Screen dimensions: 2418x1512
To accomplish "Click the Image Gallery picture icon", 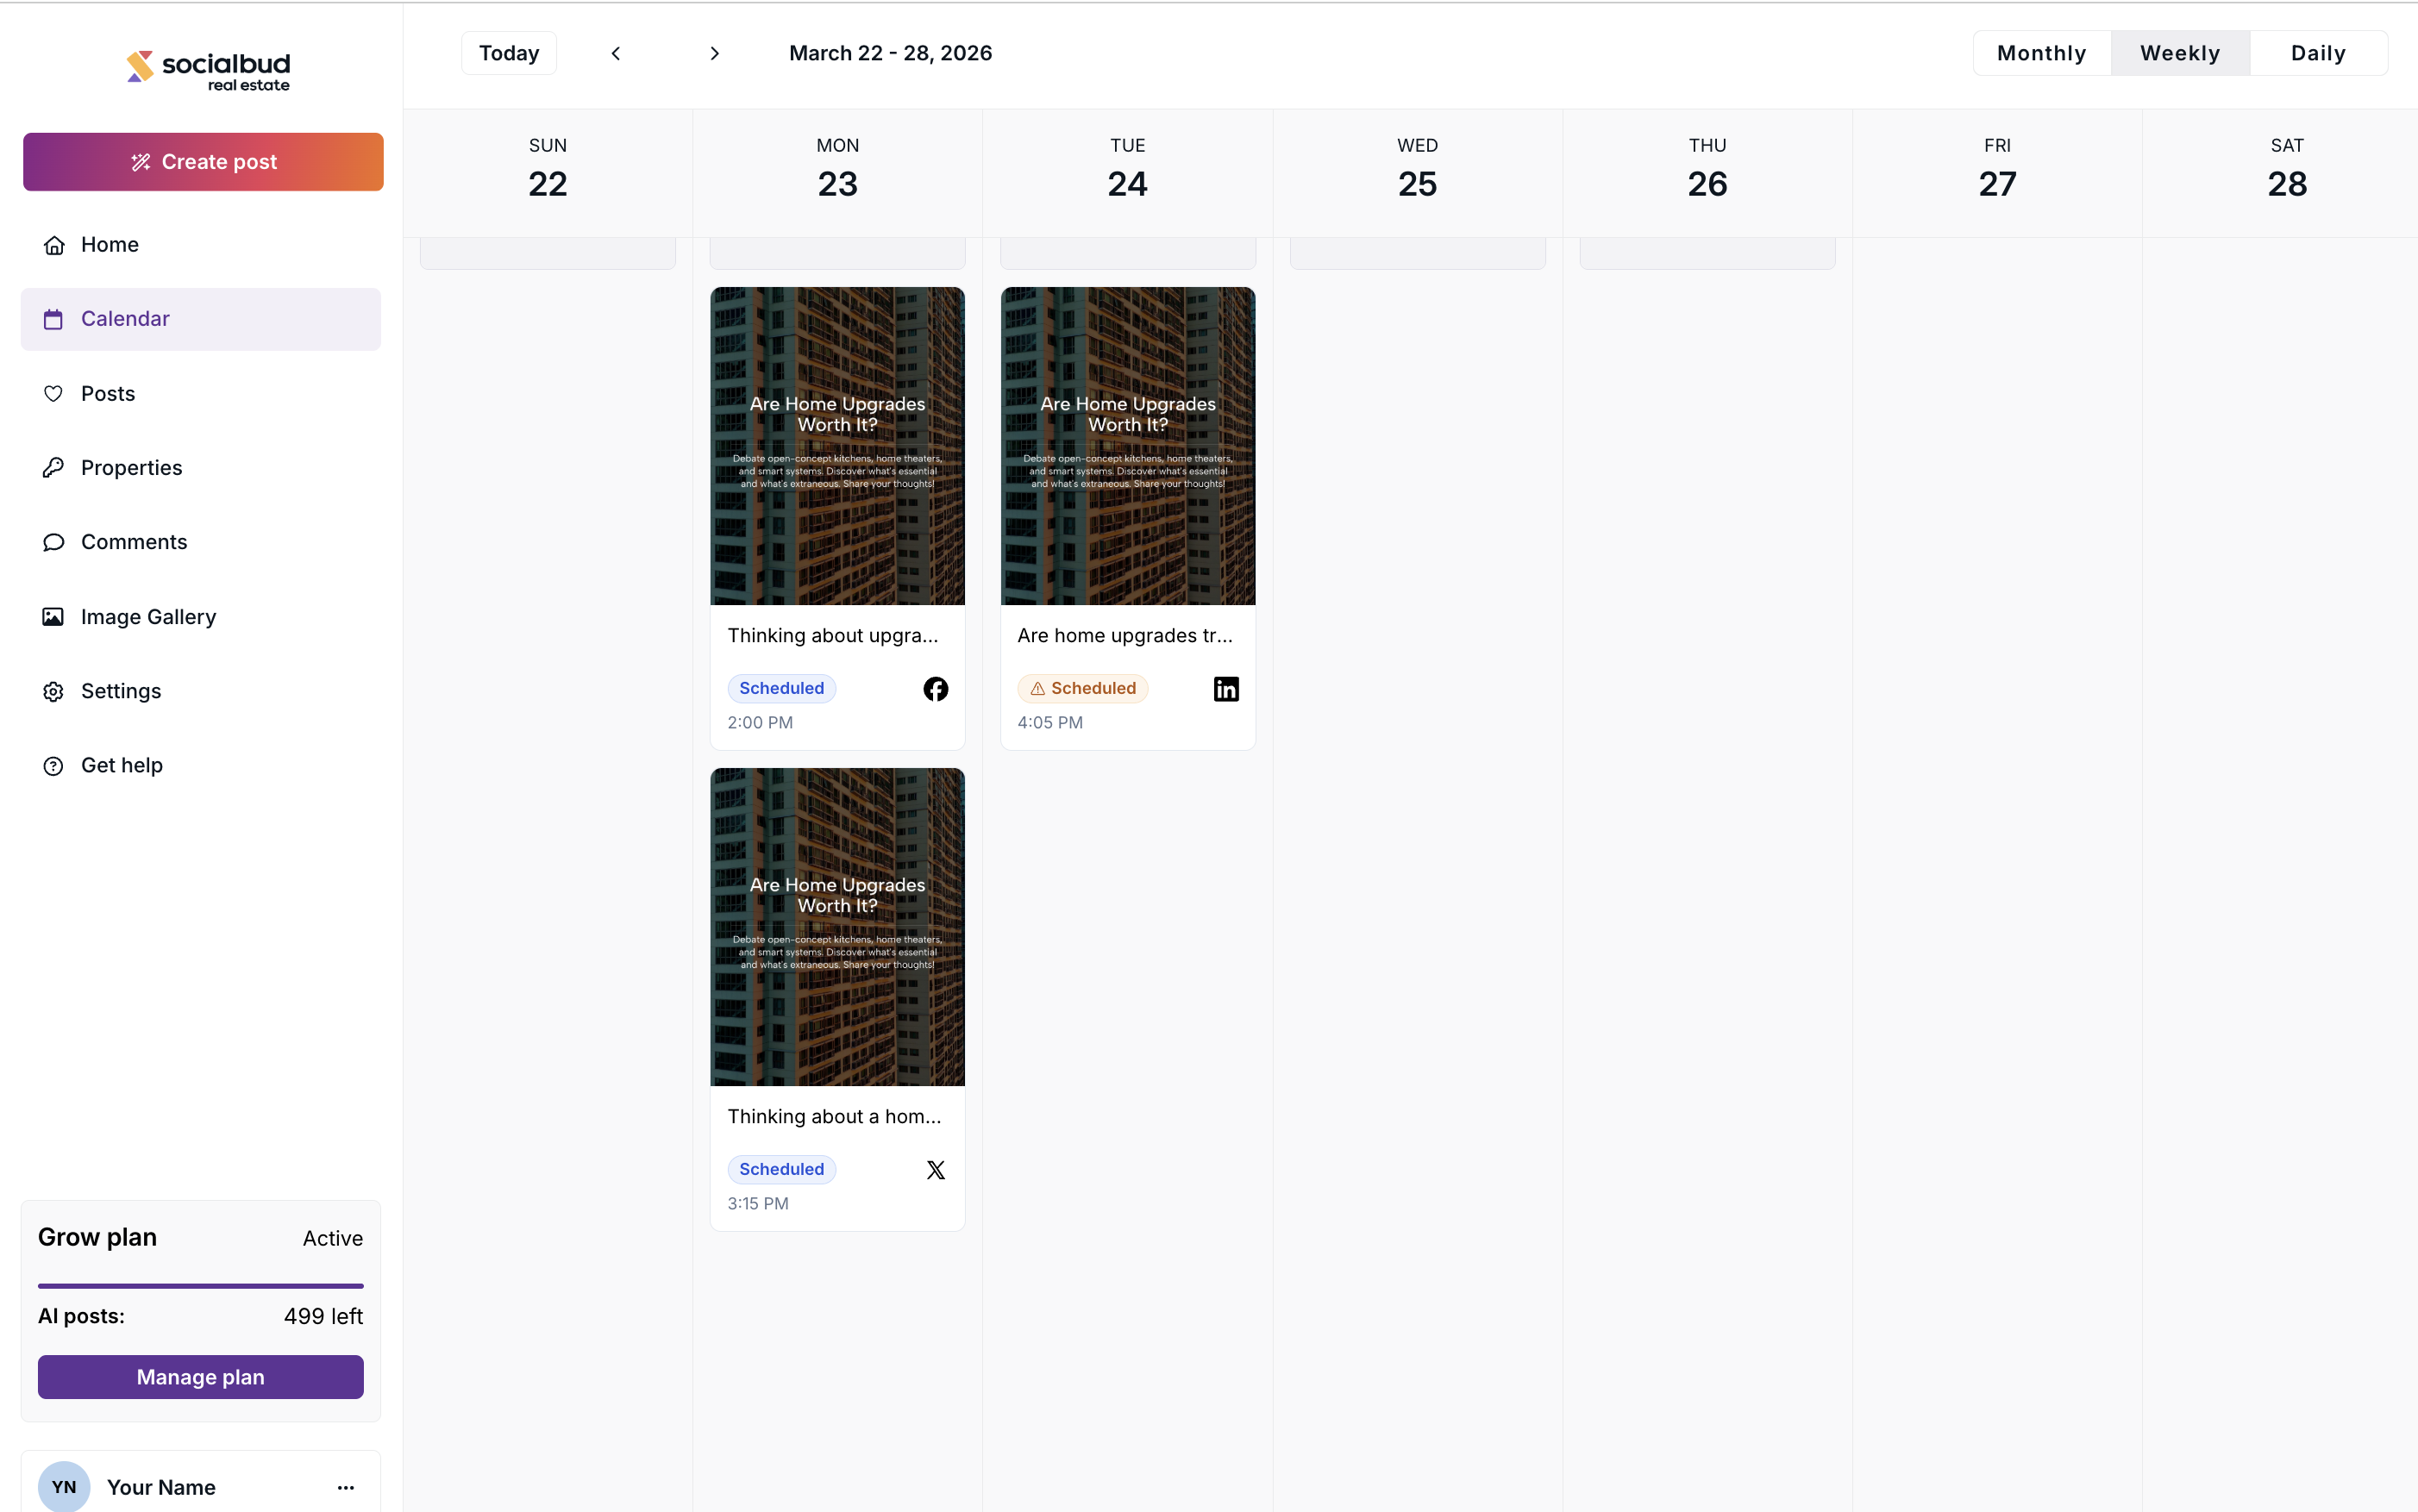I will click(x=54, y=617).
